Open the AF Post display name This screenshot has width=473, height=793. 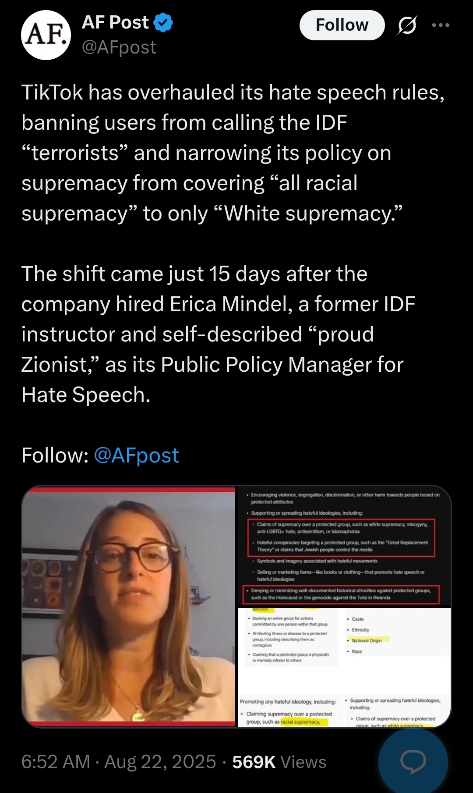(115, 22)
